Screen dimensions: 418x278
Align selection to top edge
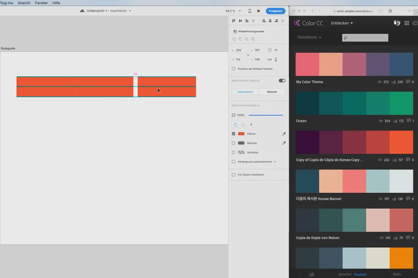click(x=234, y=21)
